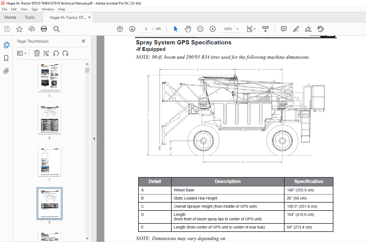Image resolution: width=366 pixels, height=242 pixels.
Task: Click the 'Specification' column header
Action: (x=309, y=182)
